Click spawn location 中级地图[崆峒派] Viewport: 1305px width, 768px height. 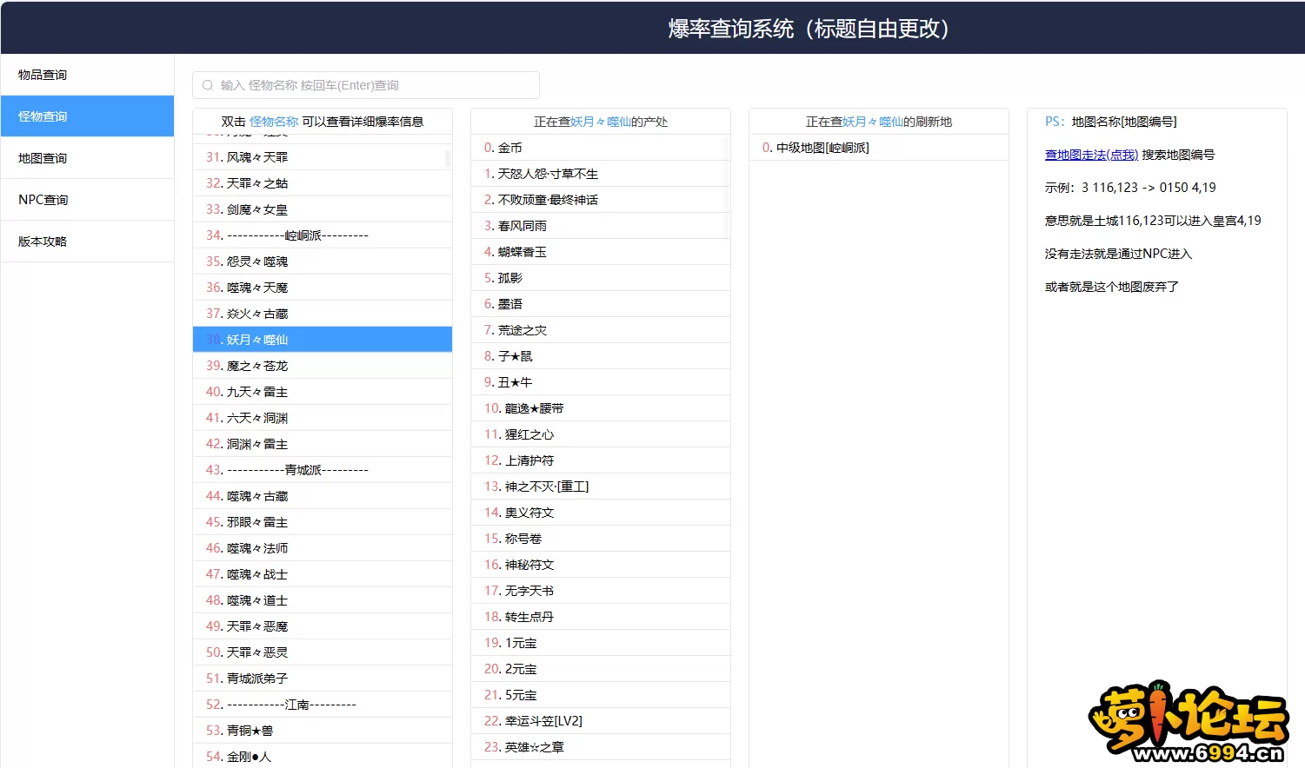point(879,148)
